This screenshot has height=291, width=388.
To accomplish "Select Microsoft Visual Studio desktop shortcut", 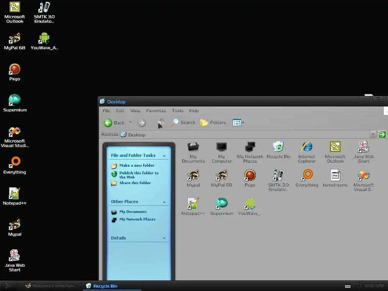I will 15,137.
